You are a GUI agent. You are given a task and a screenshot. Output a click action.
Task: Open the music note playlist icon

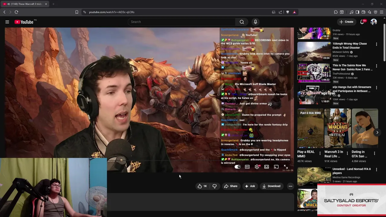click(x=351, y=12)
